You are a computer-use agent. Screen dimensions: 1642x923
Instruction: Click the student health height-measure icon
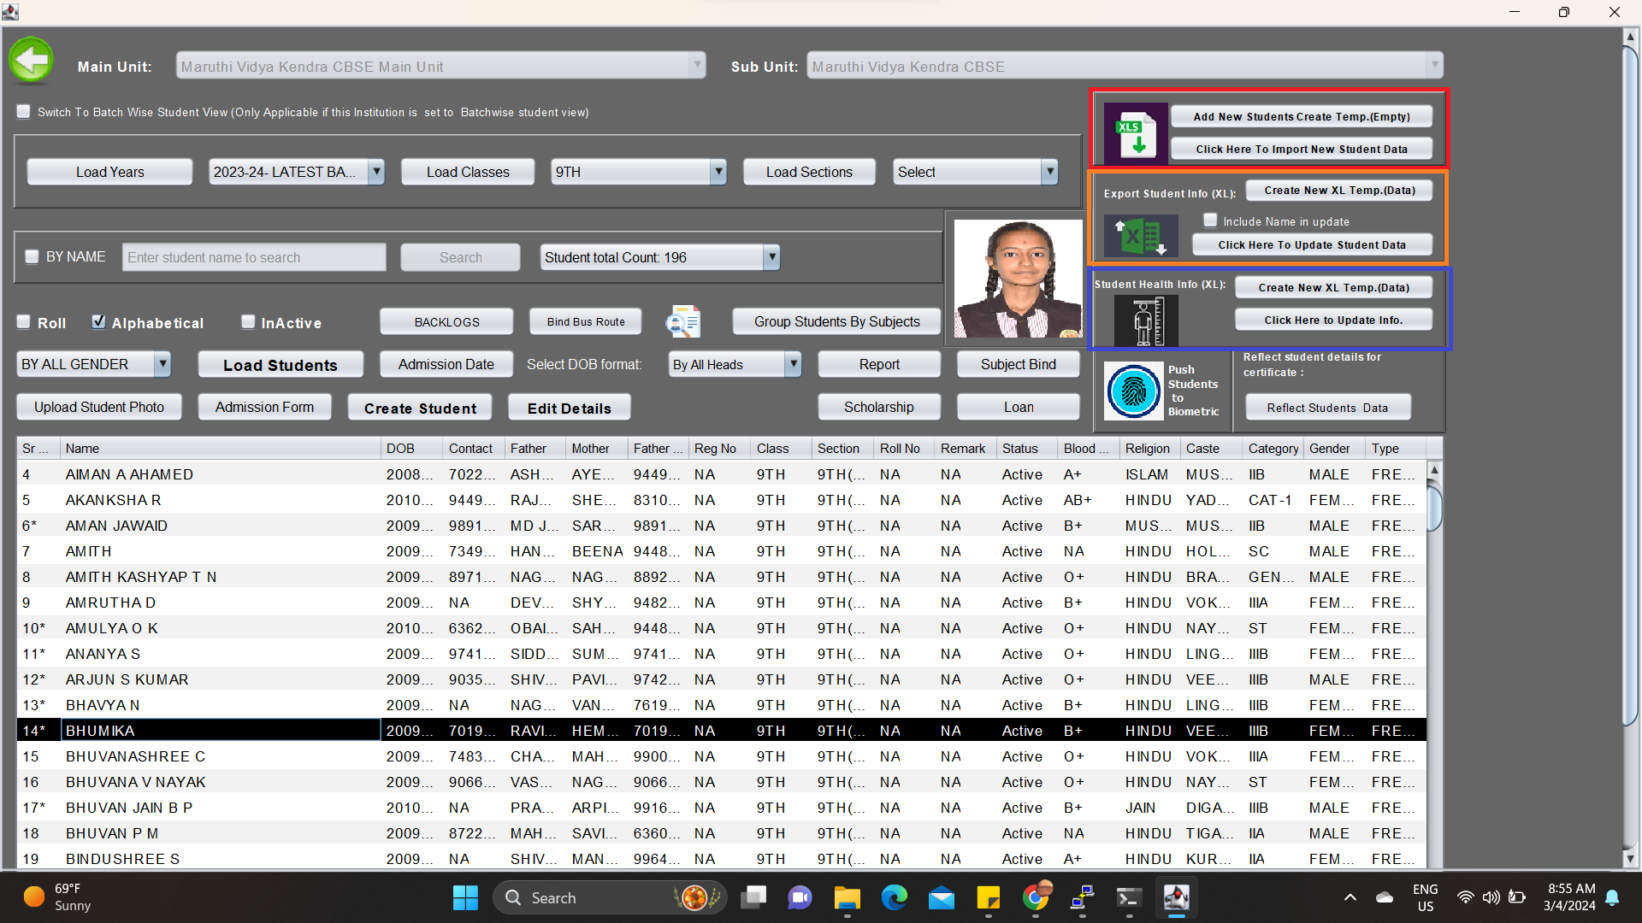(x=1145, y=320)
